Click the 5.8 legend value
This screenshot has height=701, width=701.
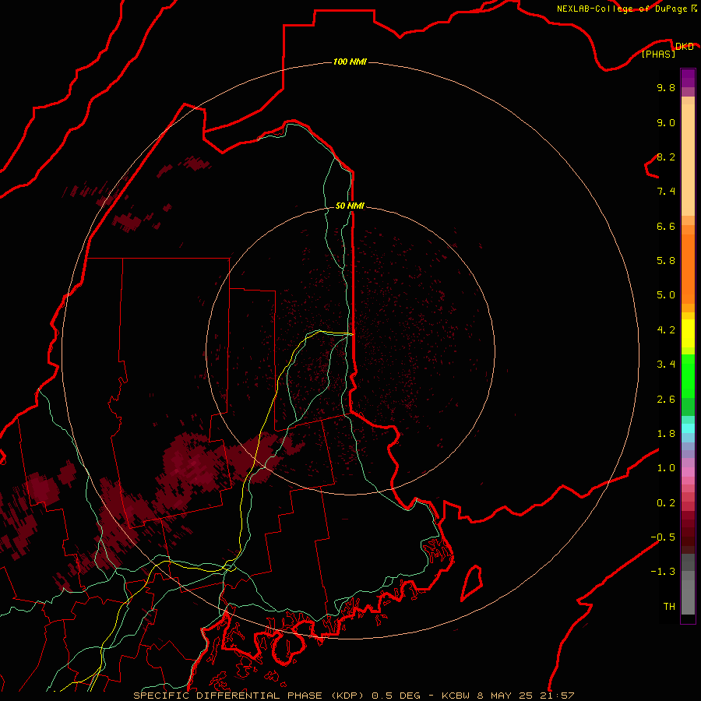point(666,260)
